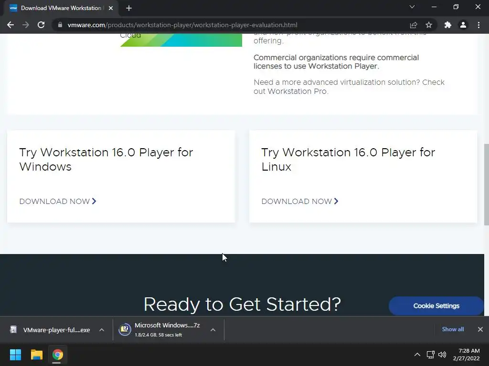
Task: Click Try Workstation 16.0 Player for Linux heading
Action: coord(348,159)
